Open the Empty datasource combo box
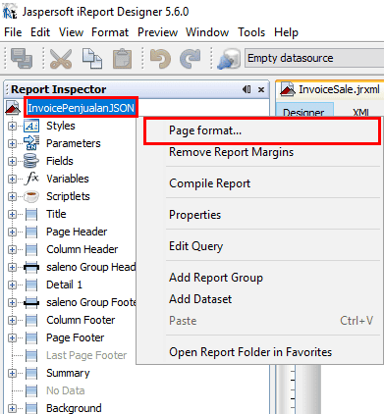The width and height of the screenshot is (384, 414). (314, 58)
